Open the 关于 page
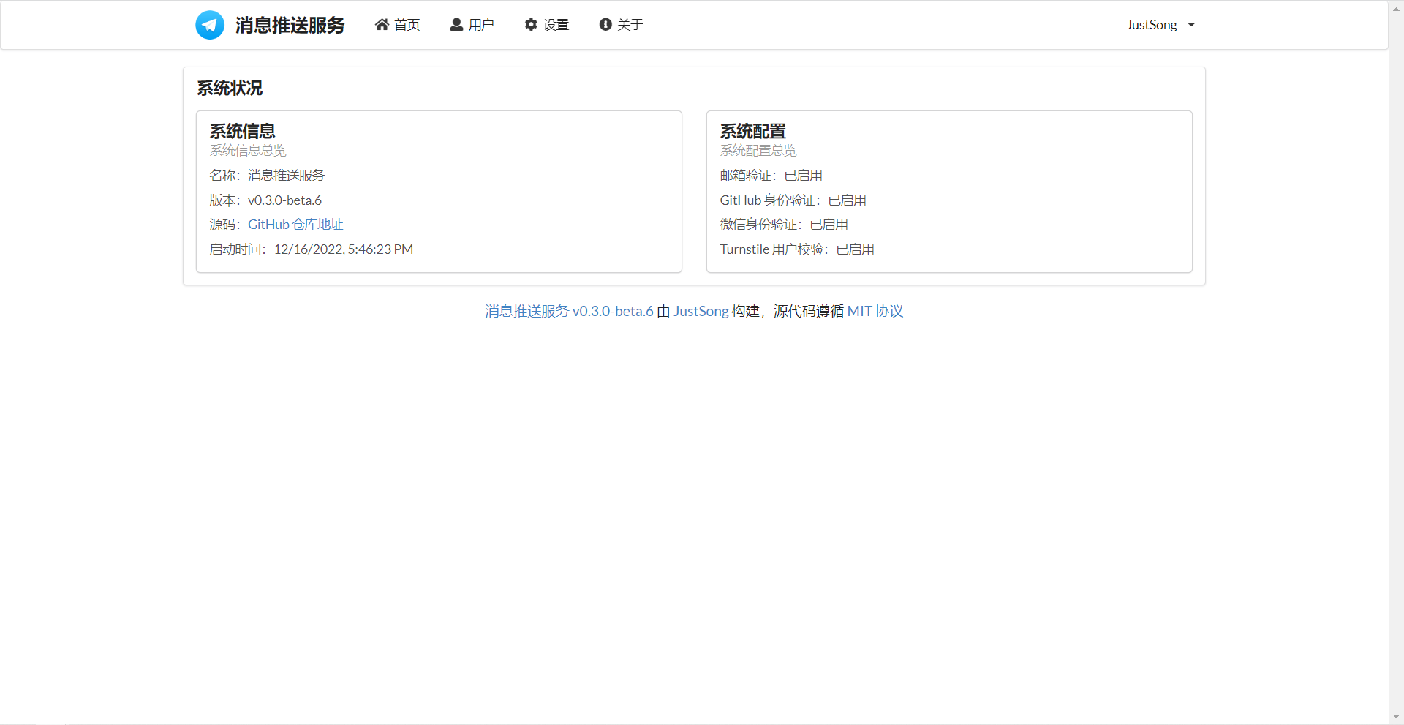The image size is (1404, 725). click(x=630, y=24)
